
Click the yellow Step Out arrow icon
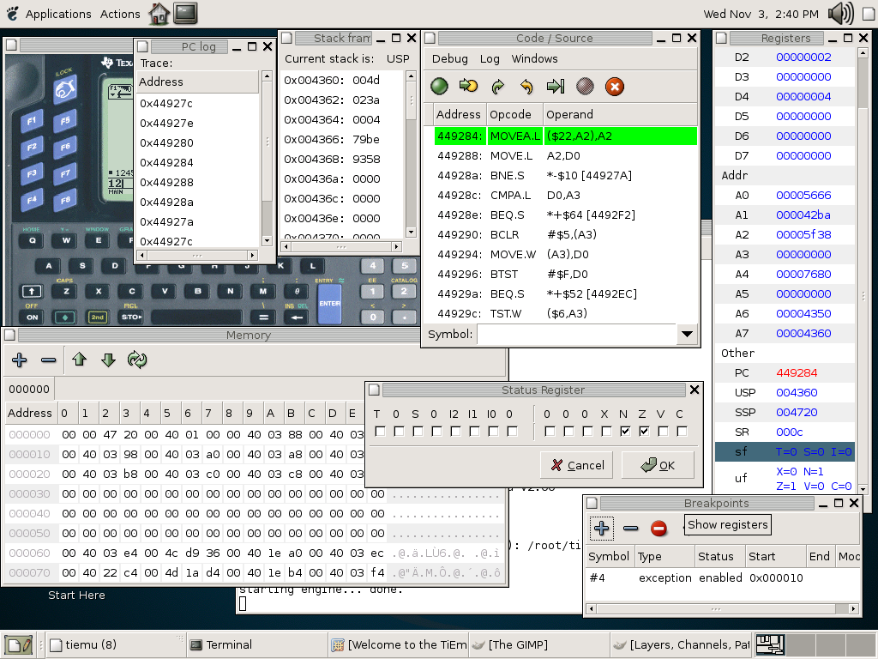526,87
